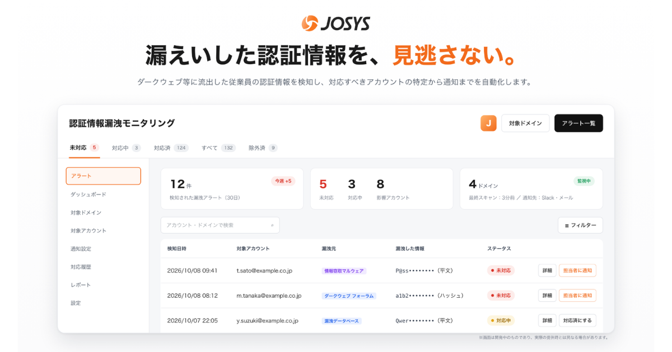Screen dimensions: 672x352
Task: Click the account and domain search field
Action: point(220,225)
